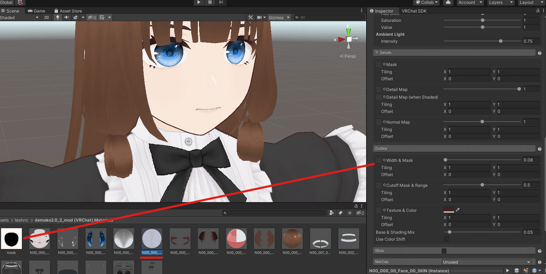Click the help question mark beside Gloss
This screenshot has height=274, width=546.
tap(540, 250)
